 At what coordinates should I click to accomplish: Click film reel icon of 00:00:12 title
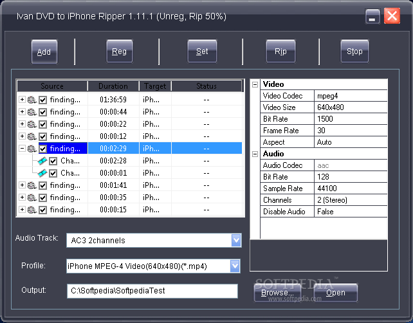click(x=32, y=136)
